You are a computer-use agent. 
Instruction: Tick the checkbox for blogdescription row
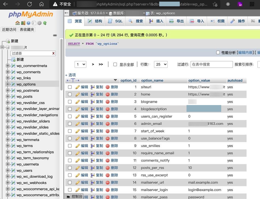click(x=70, y=109)
